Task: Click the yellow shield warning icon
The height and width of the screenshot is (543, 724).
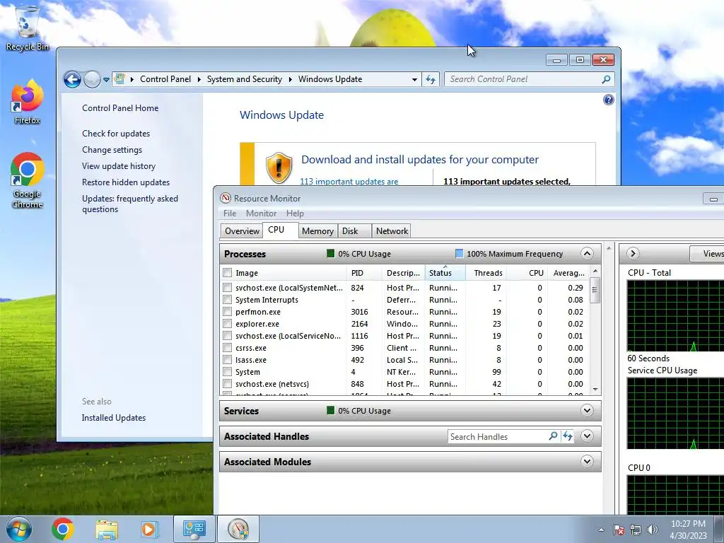Action: tap(279, 168)
